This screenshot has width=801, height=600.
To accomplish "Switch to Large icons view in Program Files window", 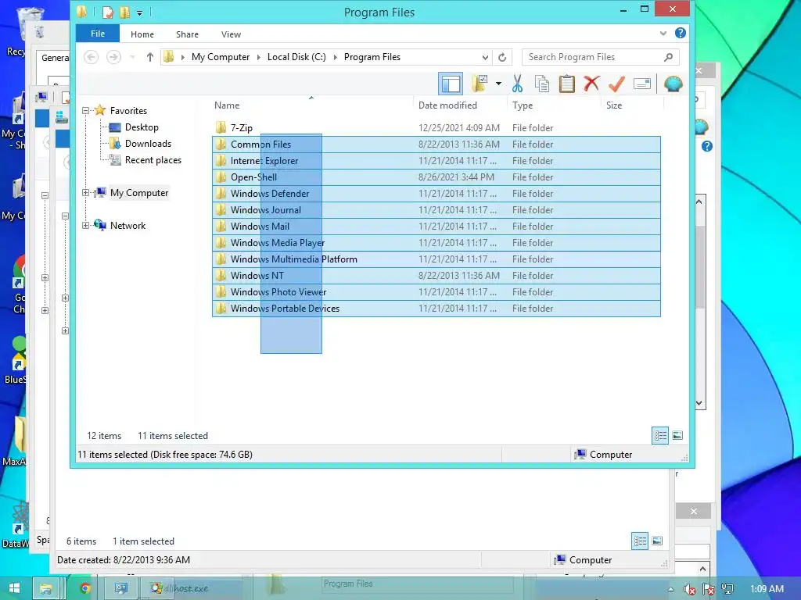I will point(677,435).
